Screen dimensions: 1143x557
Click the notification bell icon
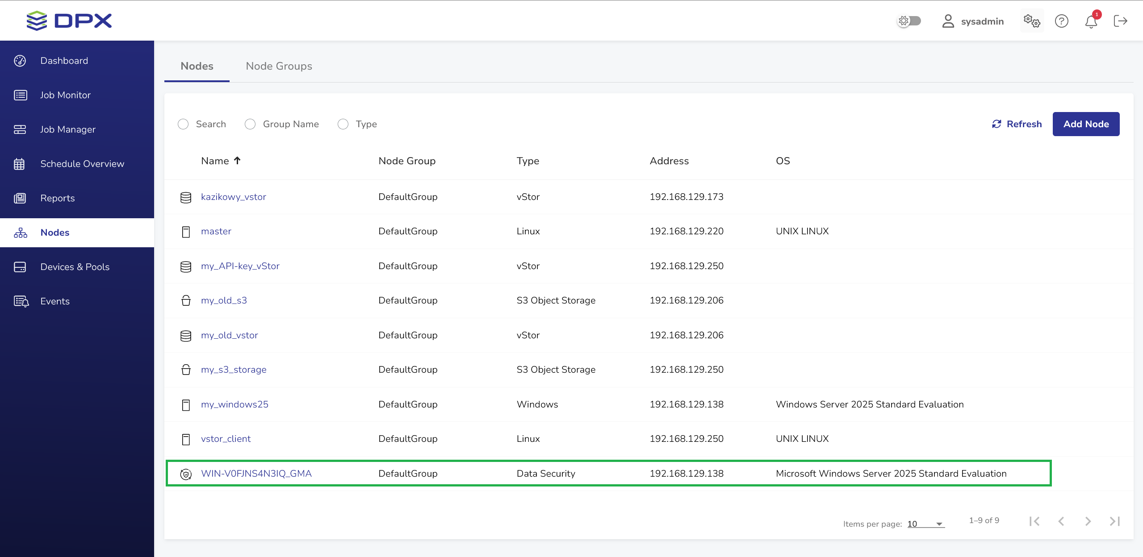point(1091,21)
